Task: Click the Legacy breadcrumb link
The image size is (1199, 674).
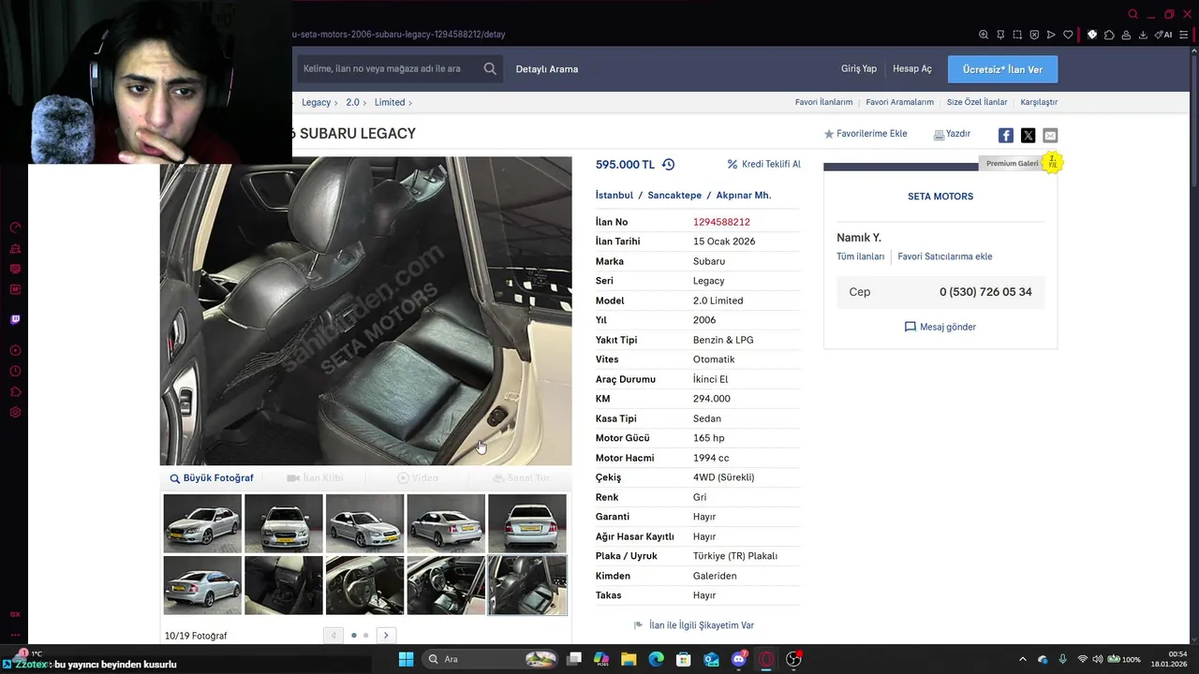Action: pos(316,102)
